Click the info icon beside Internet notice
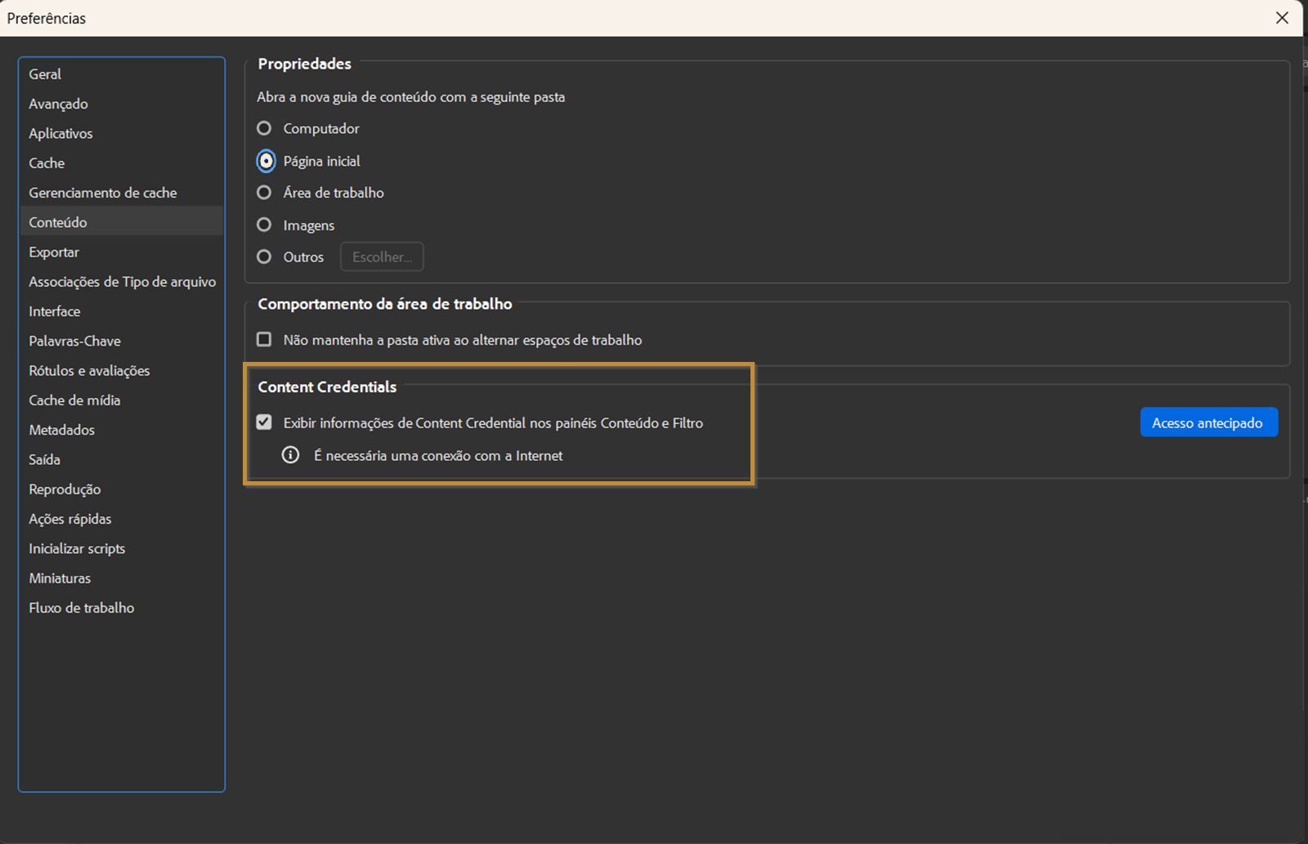The height and width of the screenshot is (844, 1308). [x=290, y=455]
